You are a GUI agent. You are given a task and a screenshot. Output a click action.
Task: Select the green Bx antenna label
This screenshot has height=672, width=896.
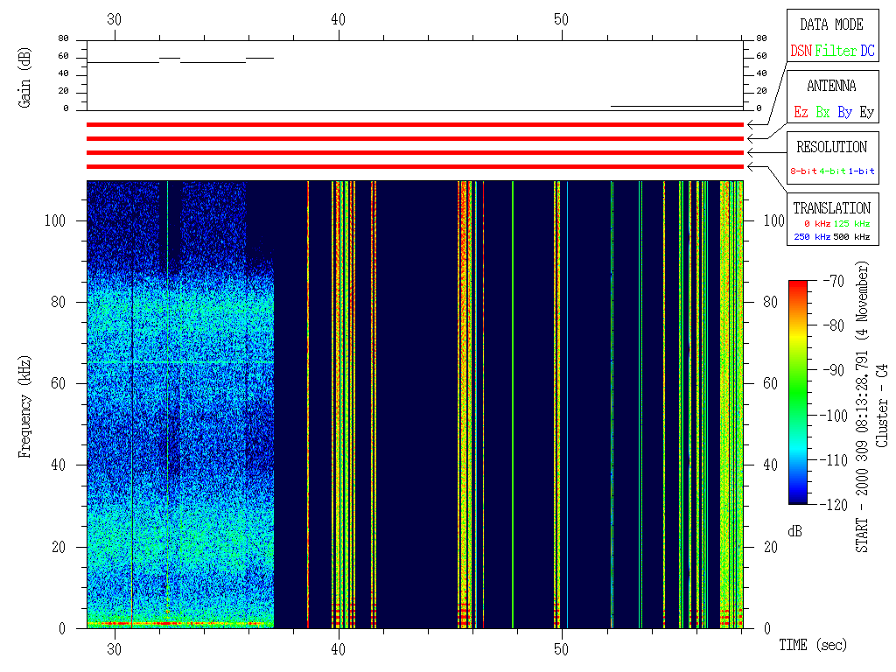(822, 112)
